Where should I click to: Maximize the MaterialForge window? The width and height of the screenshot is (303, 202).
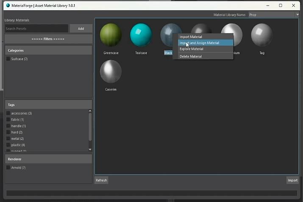pos(281,6)
